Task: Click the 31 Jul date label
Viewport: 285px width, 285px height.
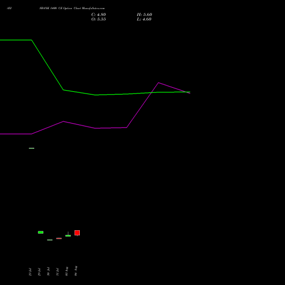Action: coord(58,272)
